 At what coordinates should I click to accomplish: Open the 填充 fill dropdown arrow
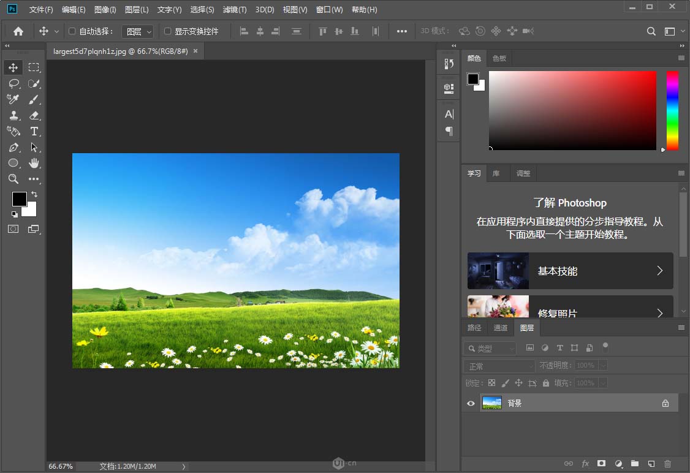604,383
